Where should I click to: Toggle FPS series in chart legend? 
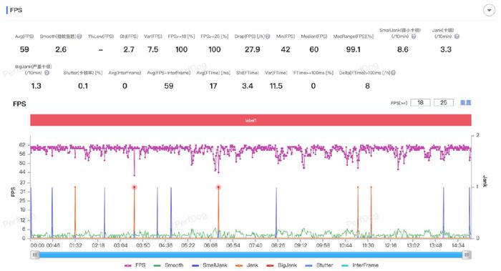click(x=135, y=265)
